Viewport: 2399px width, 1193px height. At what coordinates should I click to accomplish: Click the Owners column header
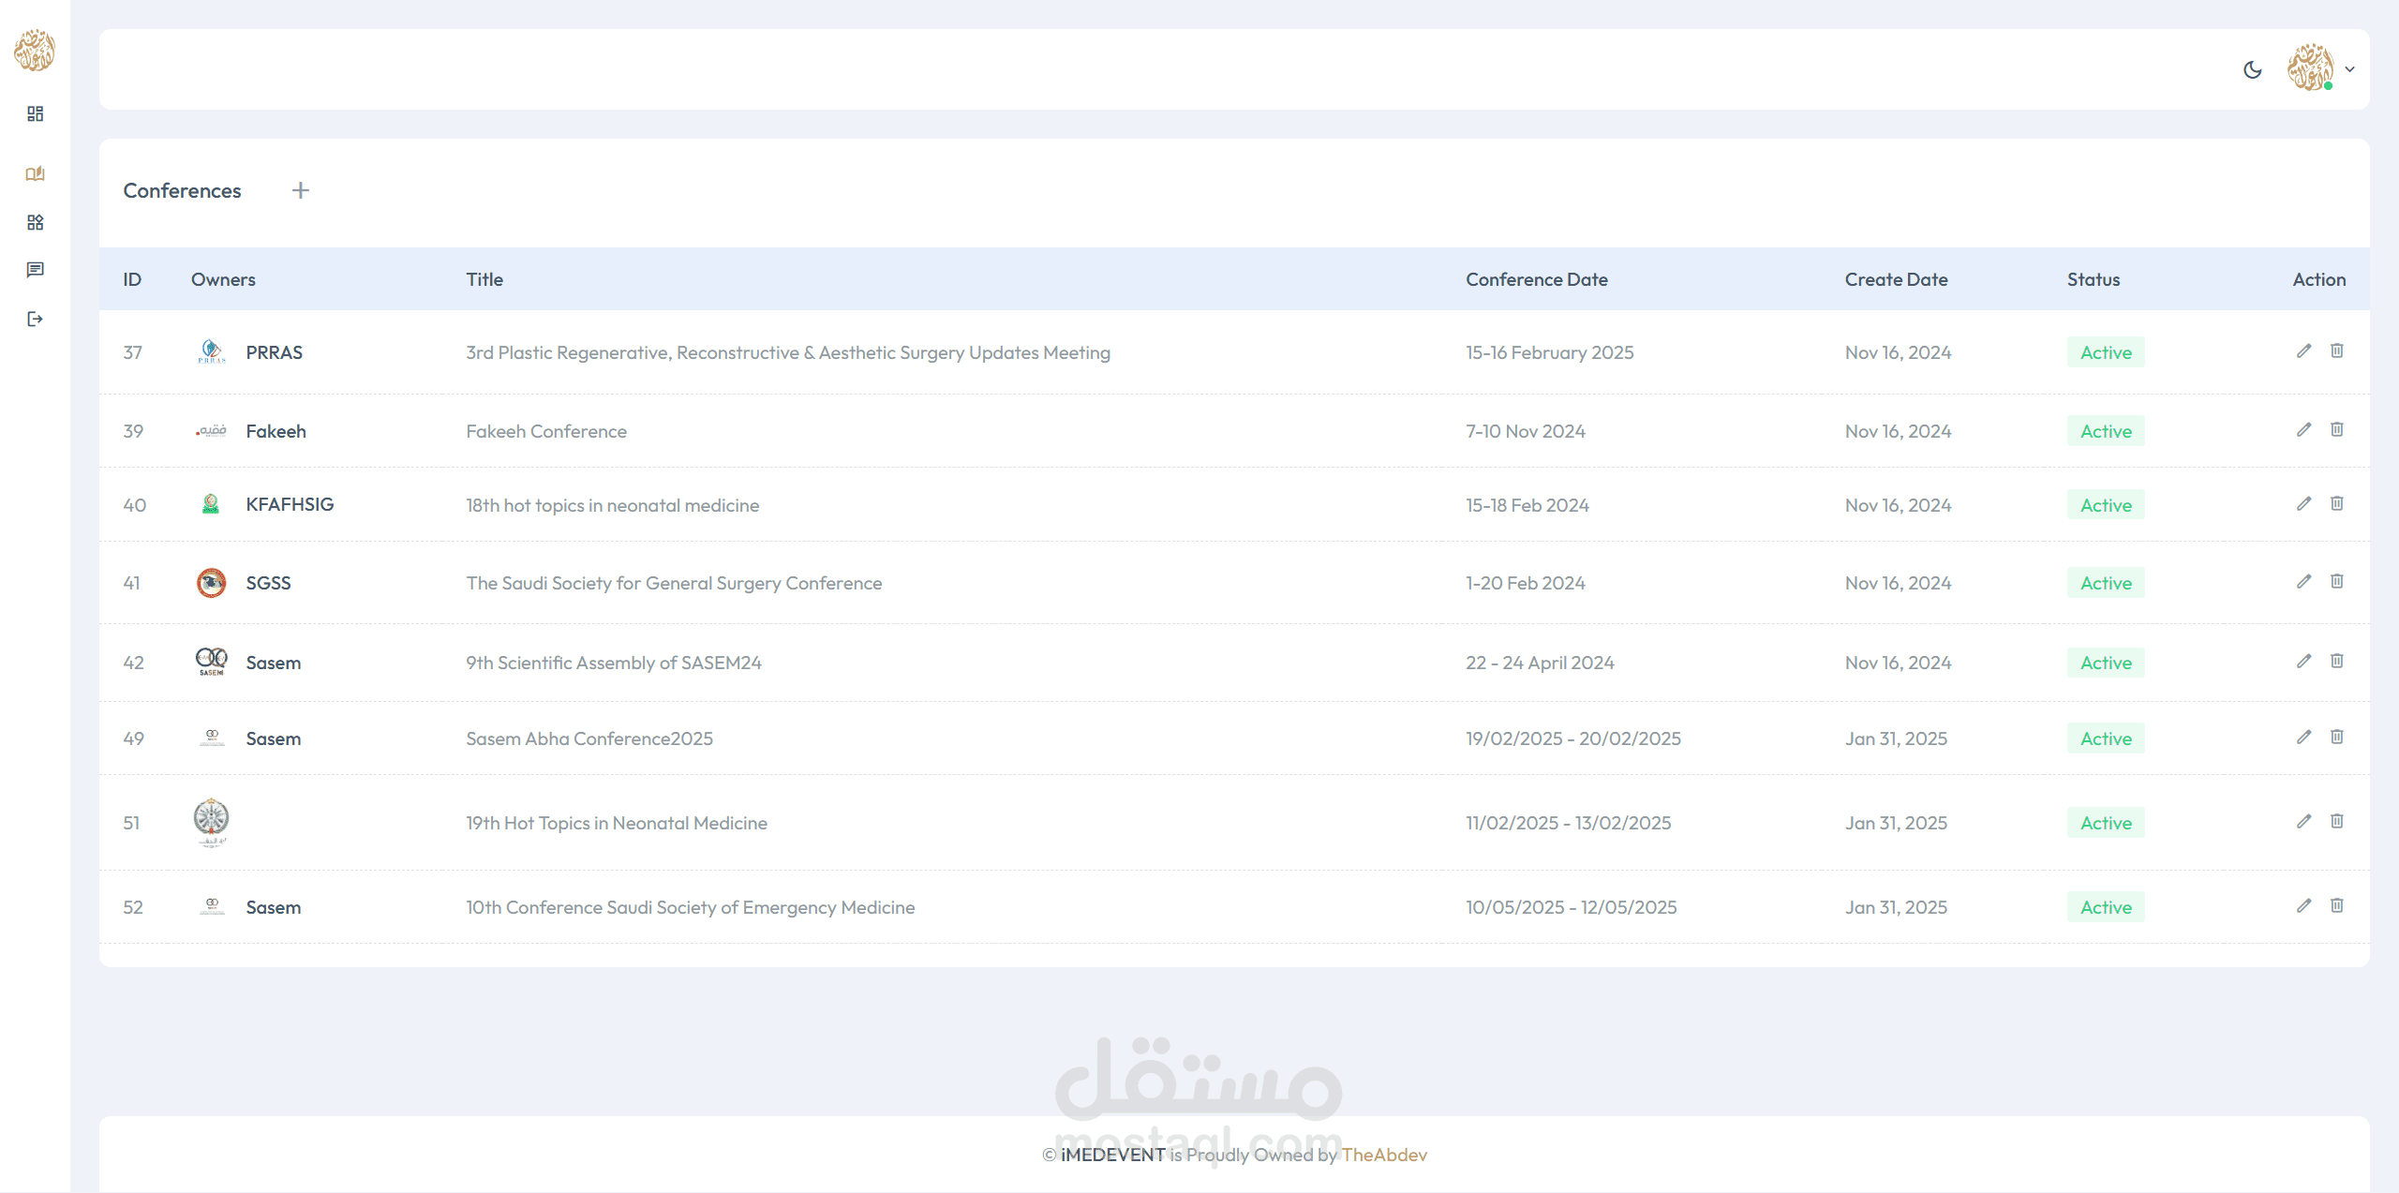[x=223, y=279]
